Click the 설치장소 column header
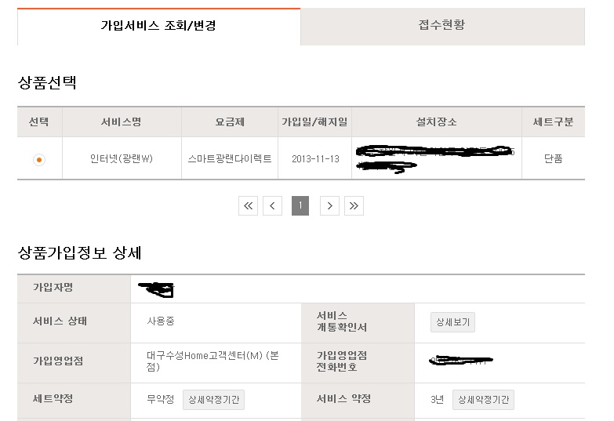 coord(437,122)
